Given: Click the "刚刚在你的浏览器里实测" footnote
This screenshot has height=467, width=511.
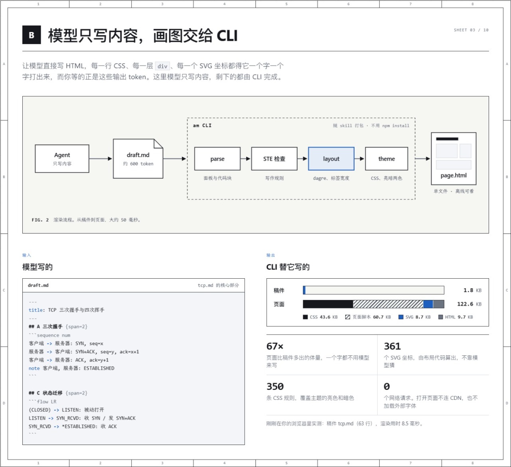Looking at the screenshot, I should pos(345,424).
